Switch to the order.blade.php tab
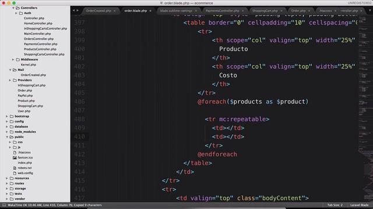373x209 pixels. coord(136,11)
